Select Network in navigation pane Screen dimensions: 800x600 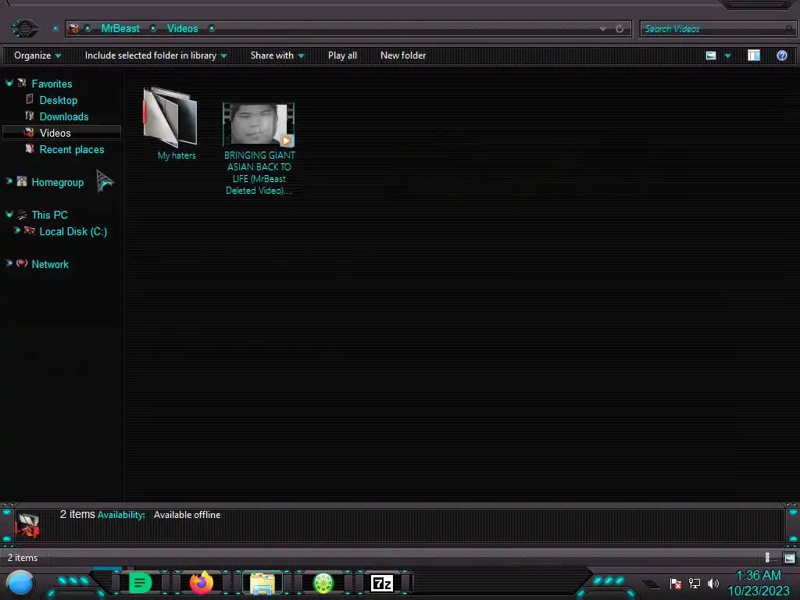coord(50,264)
